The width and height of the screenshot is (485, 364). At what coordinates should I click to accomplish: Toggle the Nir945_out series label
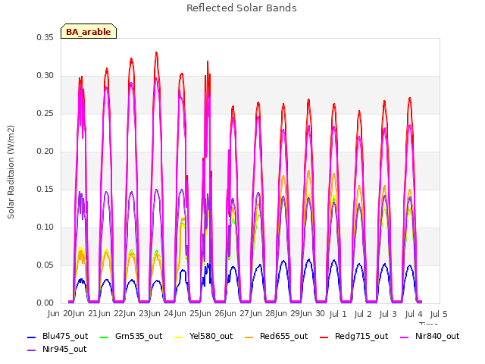point(64,350)
